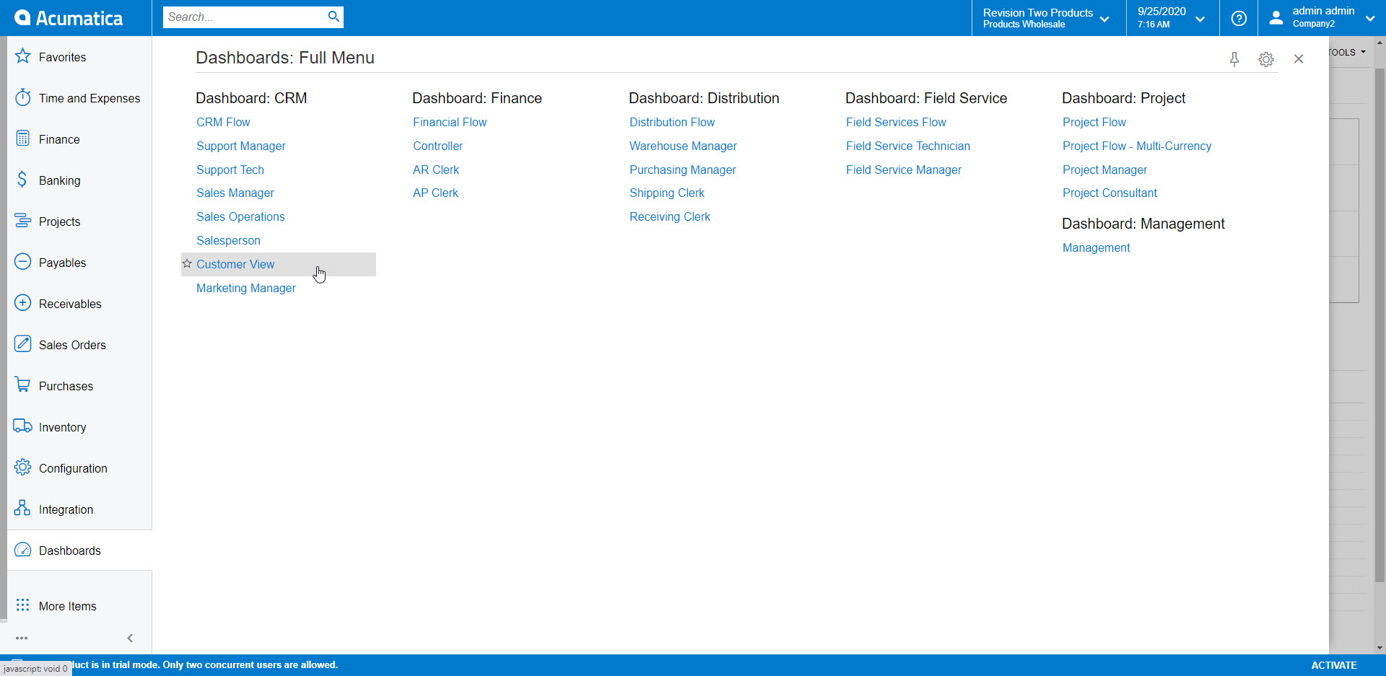Open the Project Consultant dashboard
Screen dimensions: 1386x676
pyautogui.click(x=1110, y=193)
